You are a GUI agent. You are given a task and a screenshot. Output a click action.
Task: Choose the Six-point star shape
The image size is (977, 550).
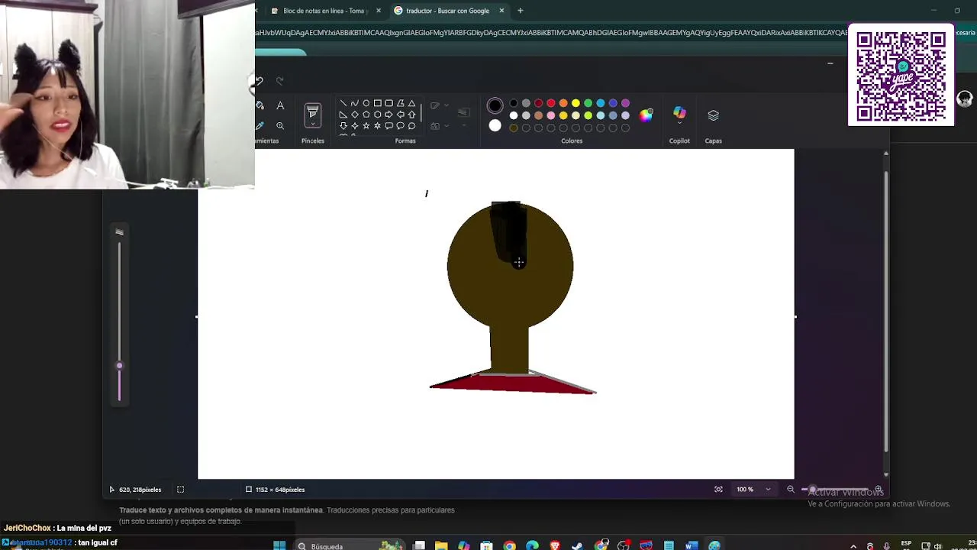click(x=377, y=126)
